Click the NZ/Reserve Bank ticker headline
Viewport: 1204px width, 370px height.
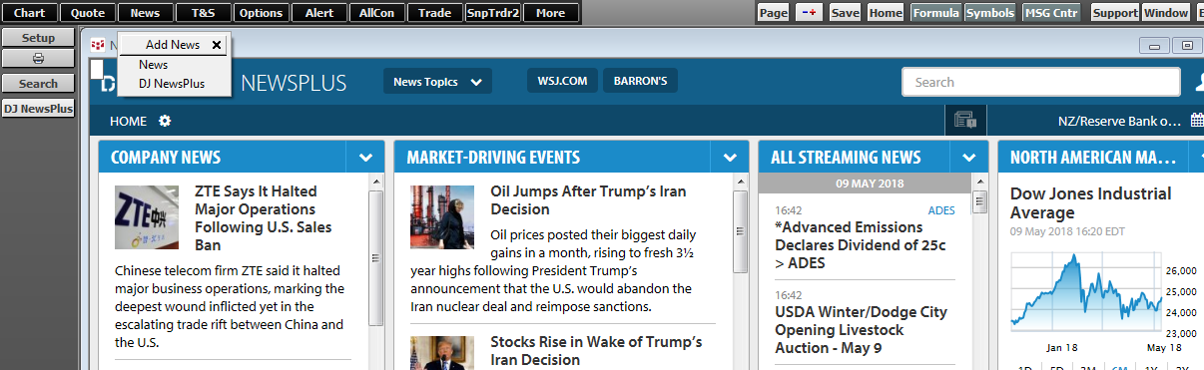(x=1119, y=121)
